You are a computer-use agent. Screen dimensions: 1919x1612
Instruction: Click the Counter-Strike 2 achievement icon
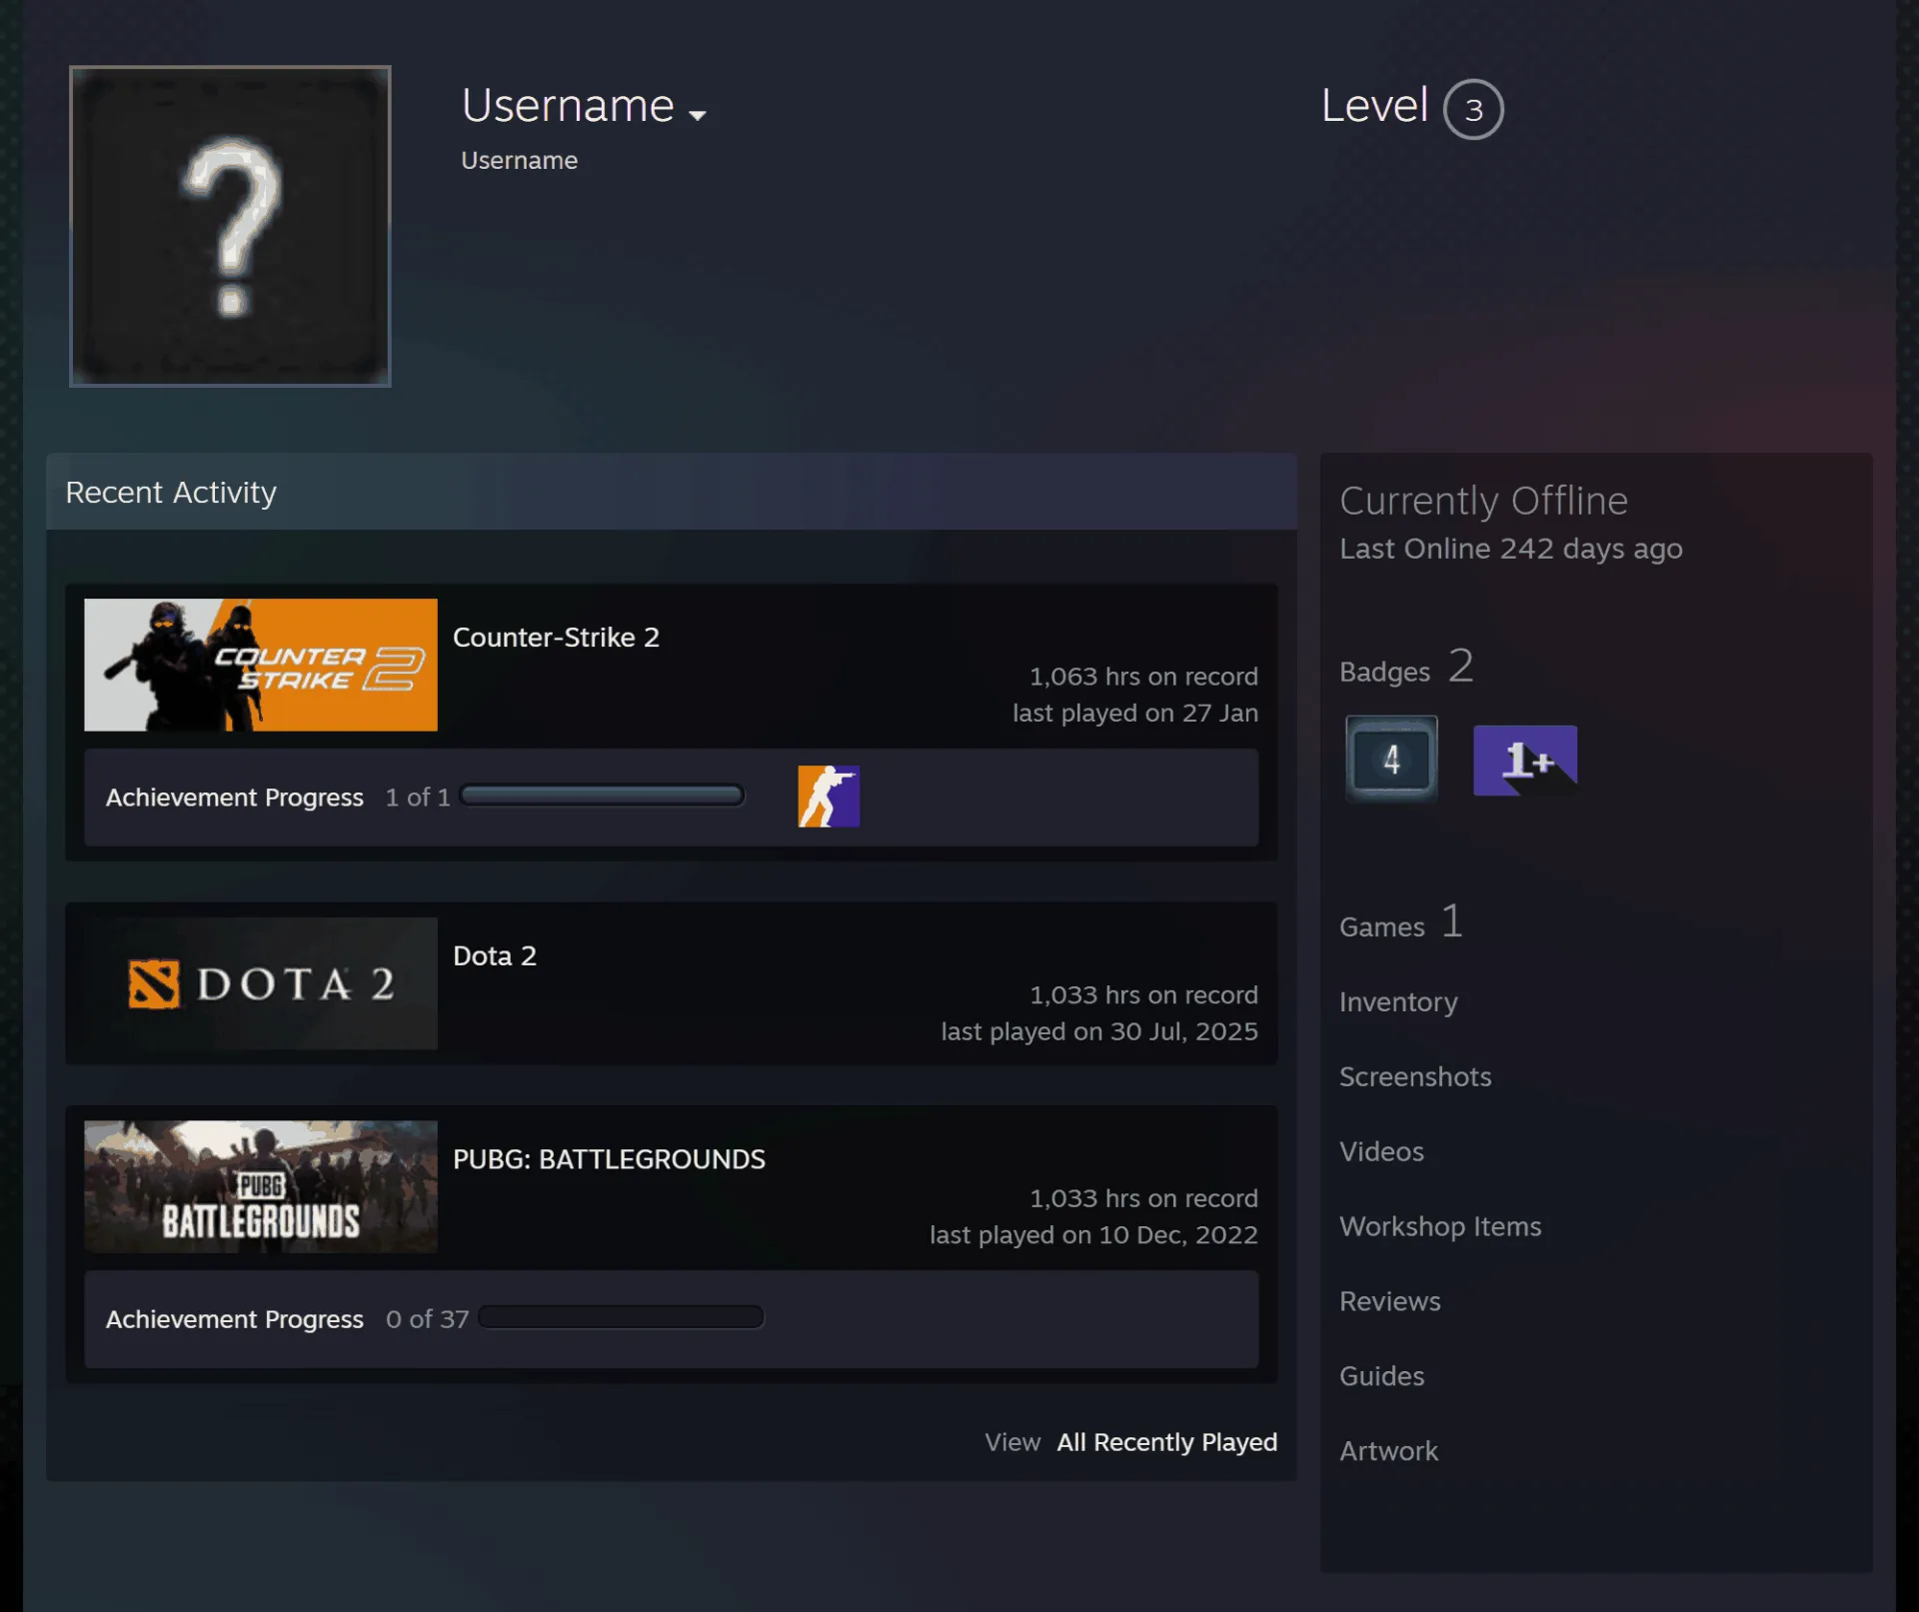click(829, 797)
